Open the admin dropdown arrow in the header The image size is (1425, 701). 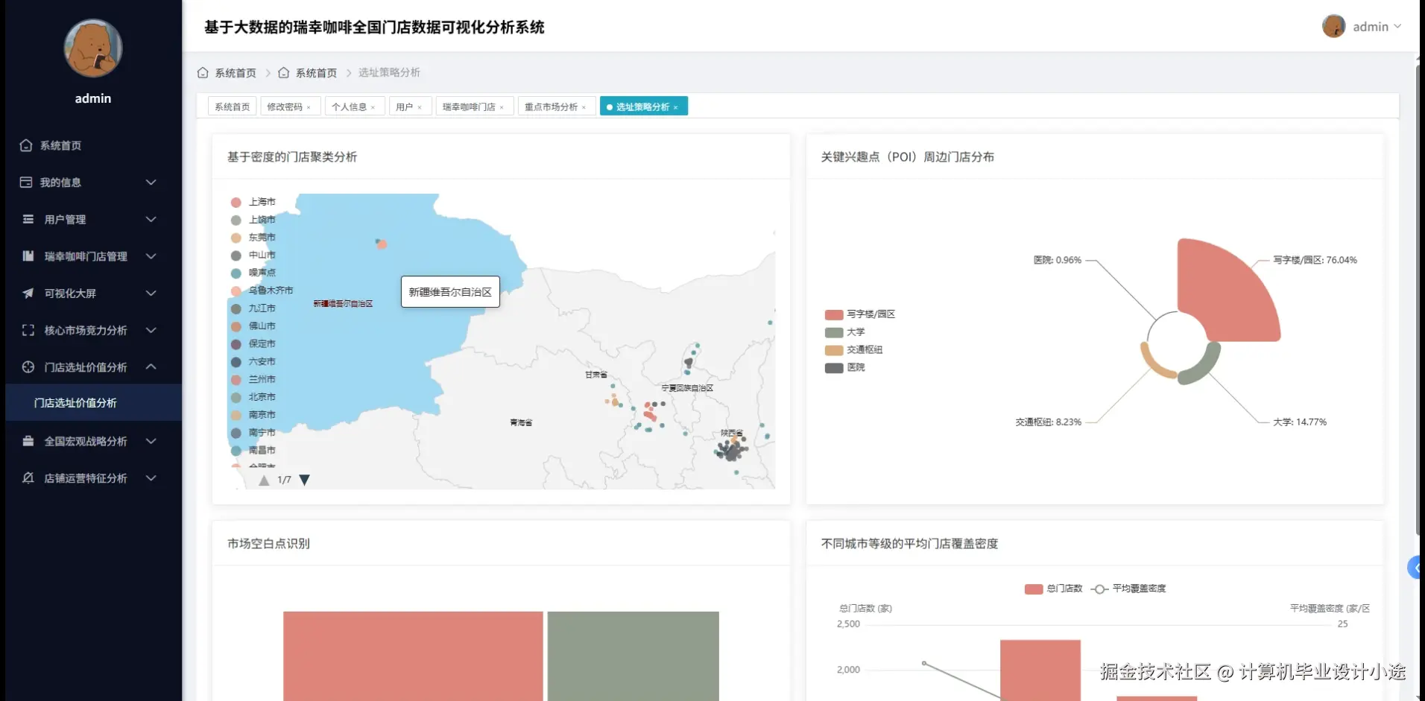click(x=1397, y=26)
